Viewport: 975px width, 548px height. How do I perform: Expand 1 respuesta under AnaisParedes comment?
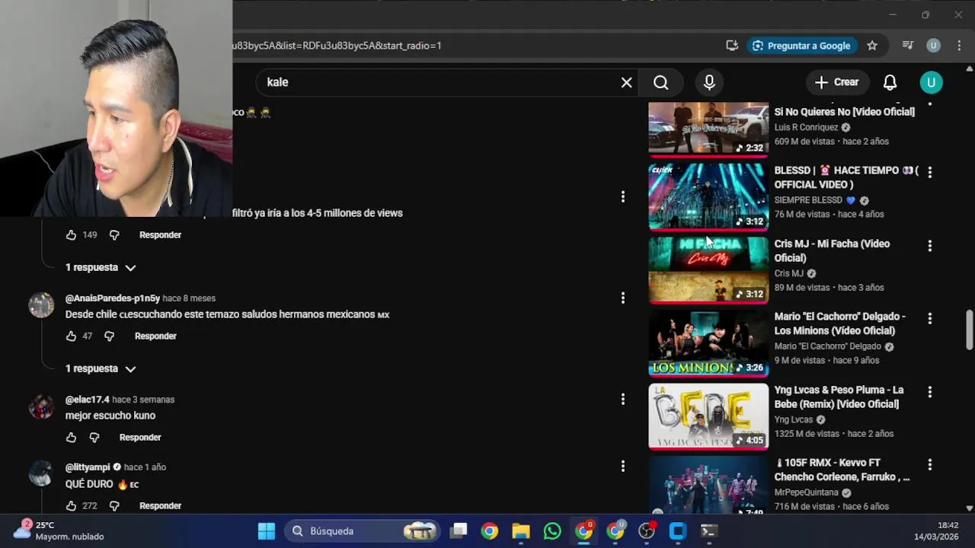(101, 369)
